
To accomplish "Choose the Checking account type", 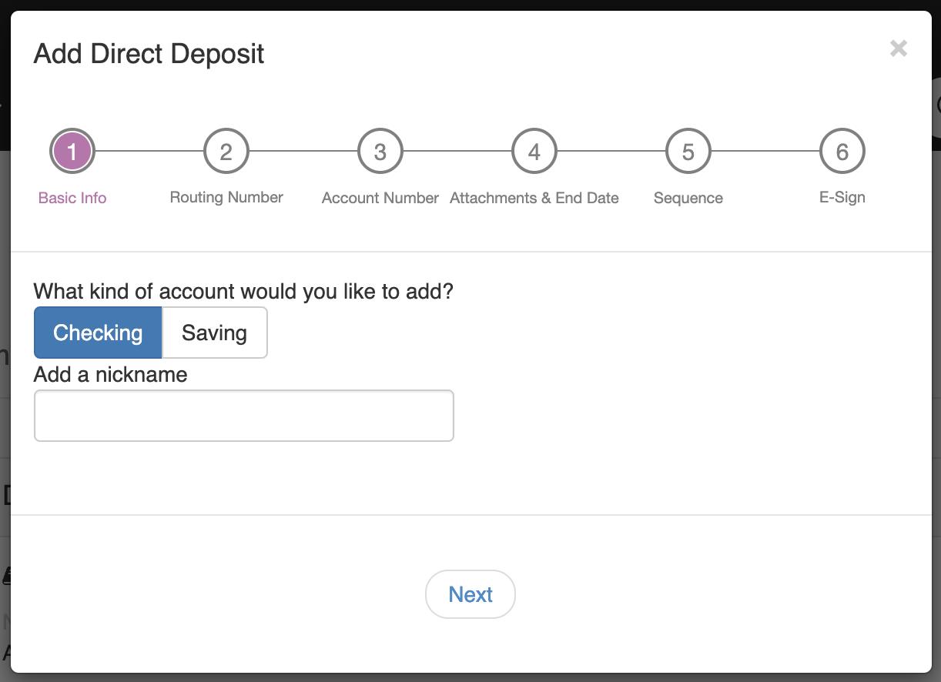I will pos(98,333).
